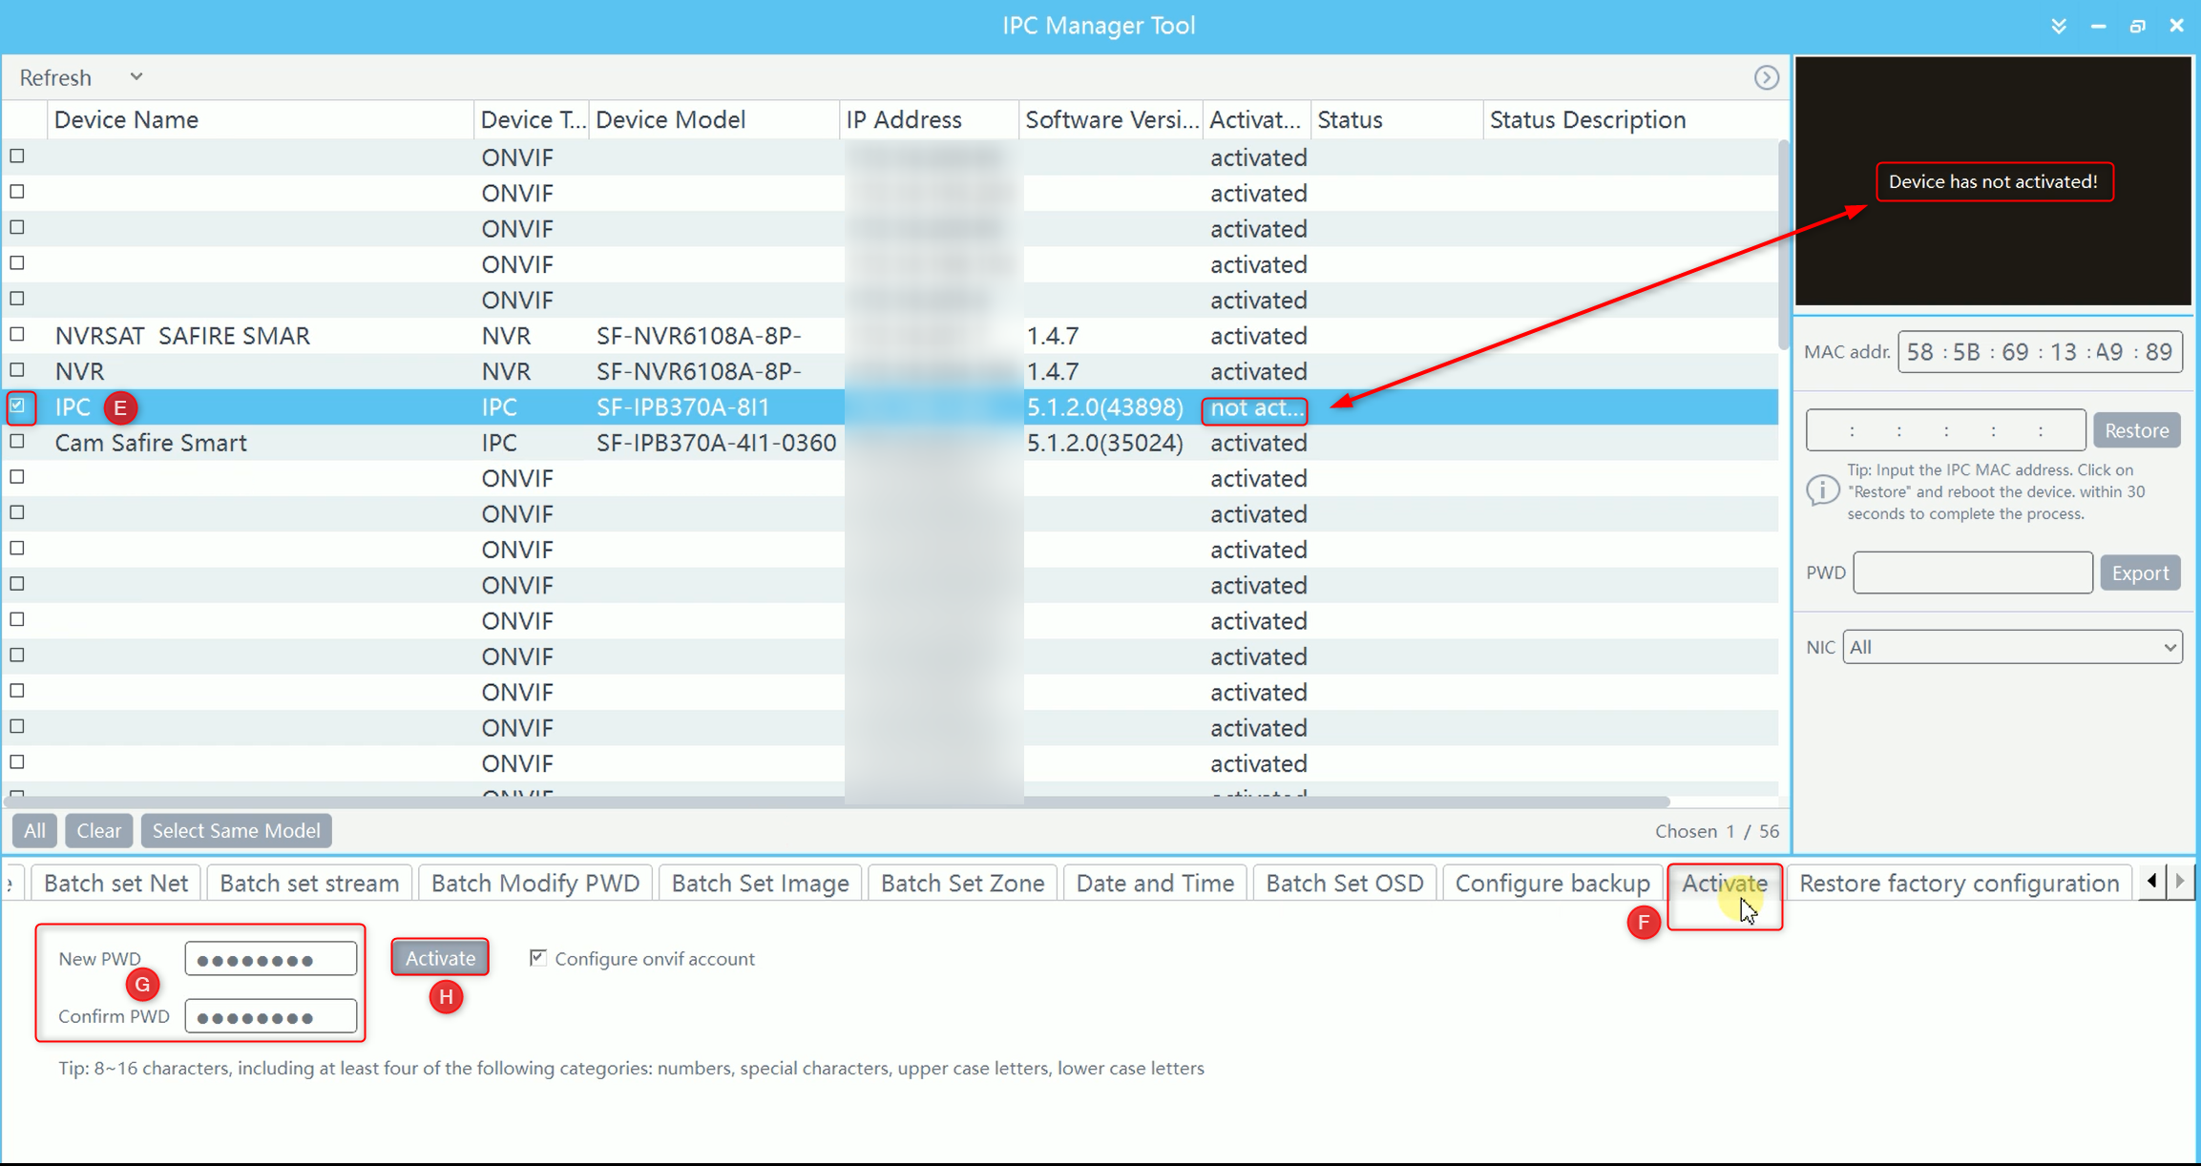Minimize the IPC Manager Tool window
This screenshot has height=1166, width=2201.
pos(2098,26)
